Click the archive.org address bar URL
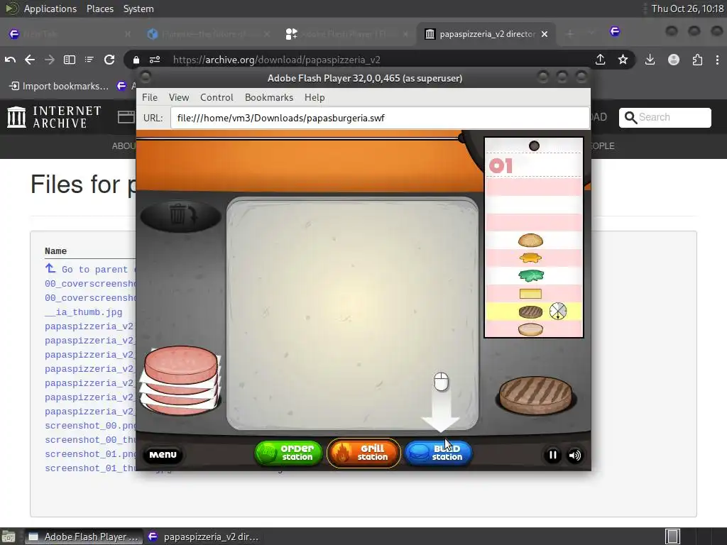The width and height of the screenshot is (727, 545). tap(276, 60)
